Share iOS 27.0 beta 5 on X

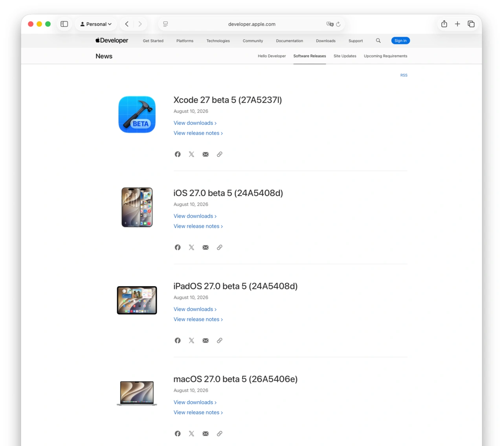191,247
